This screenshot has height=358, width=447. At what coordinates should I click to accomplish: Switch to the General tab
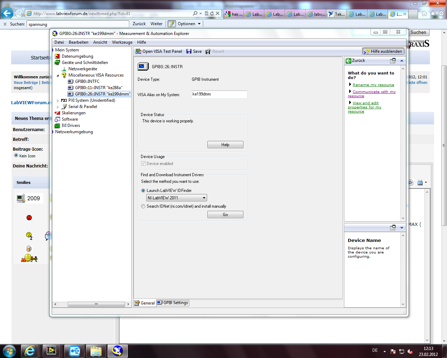pos(145,303)
